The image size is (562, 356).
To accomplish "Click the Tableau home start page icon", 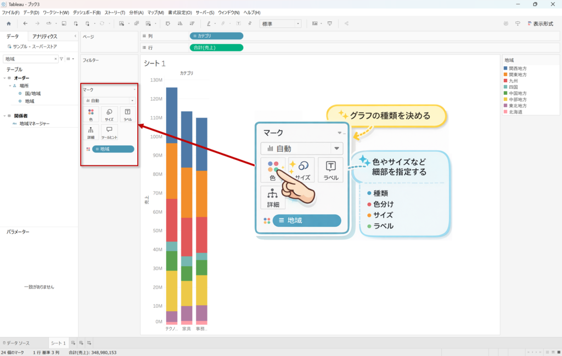I will coord(8,24).
